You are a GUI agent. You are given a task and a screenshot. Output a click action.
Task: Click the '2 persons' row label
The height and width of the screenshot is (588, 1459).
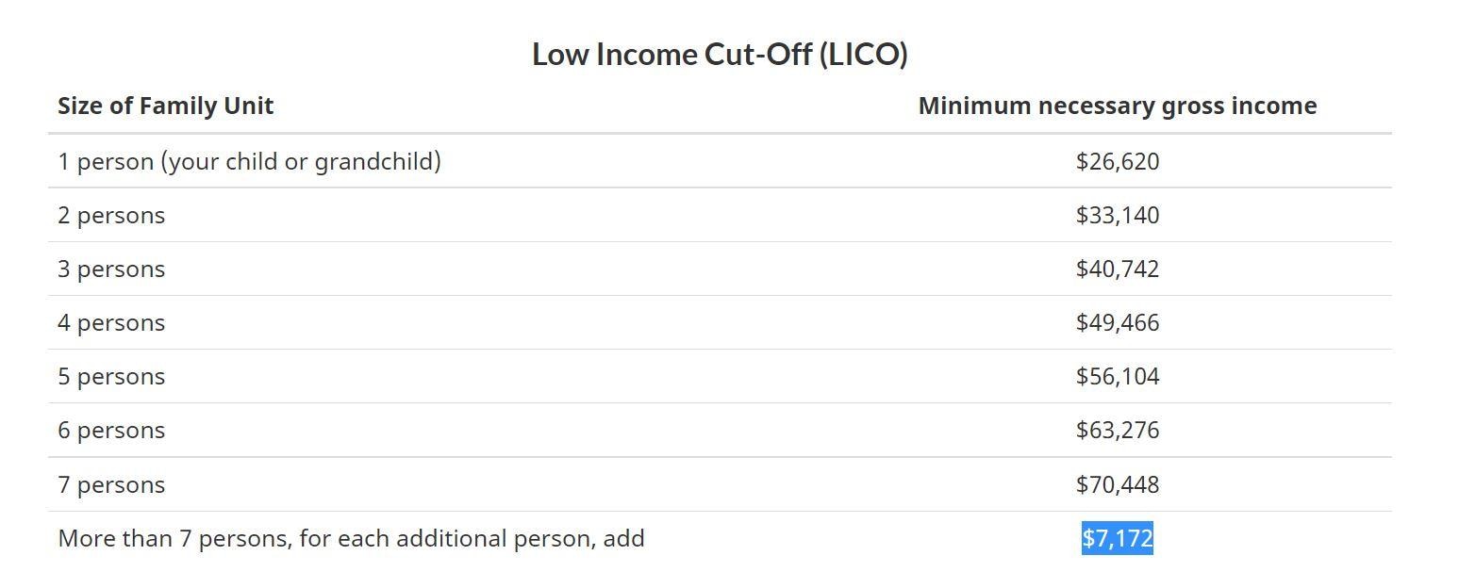pos(111,216)
